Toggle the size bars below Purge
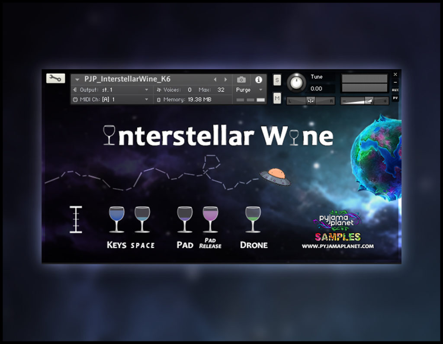The image size is (443, 344). [x=250, y=100]
